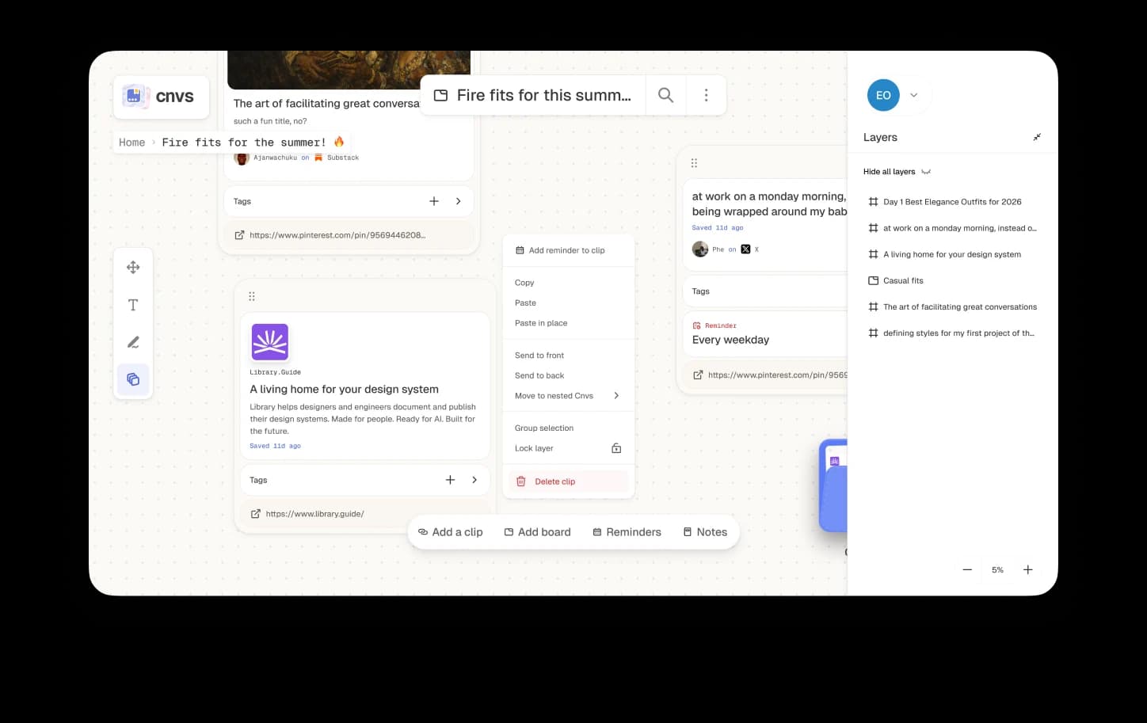Select Day 1 Best Elegance Outfits layer

click(x=945, y=202)
